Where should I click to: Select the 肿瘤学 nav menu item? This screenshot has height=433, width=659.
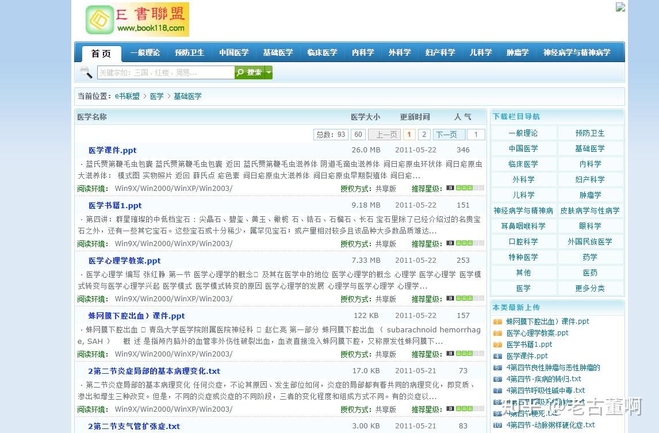click(x=518, y=52)
